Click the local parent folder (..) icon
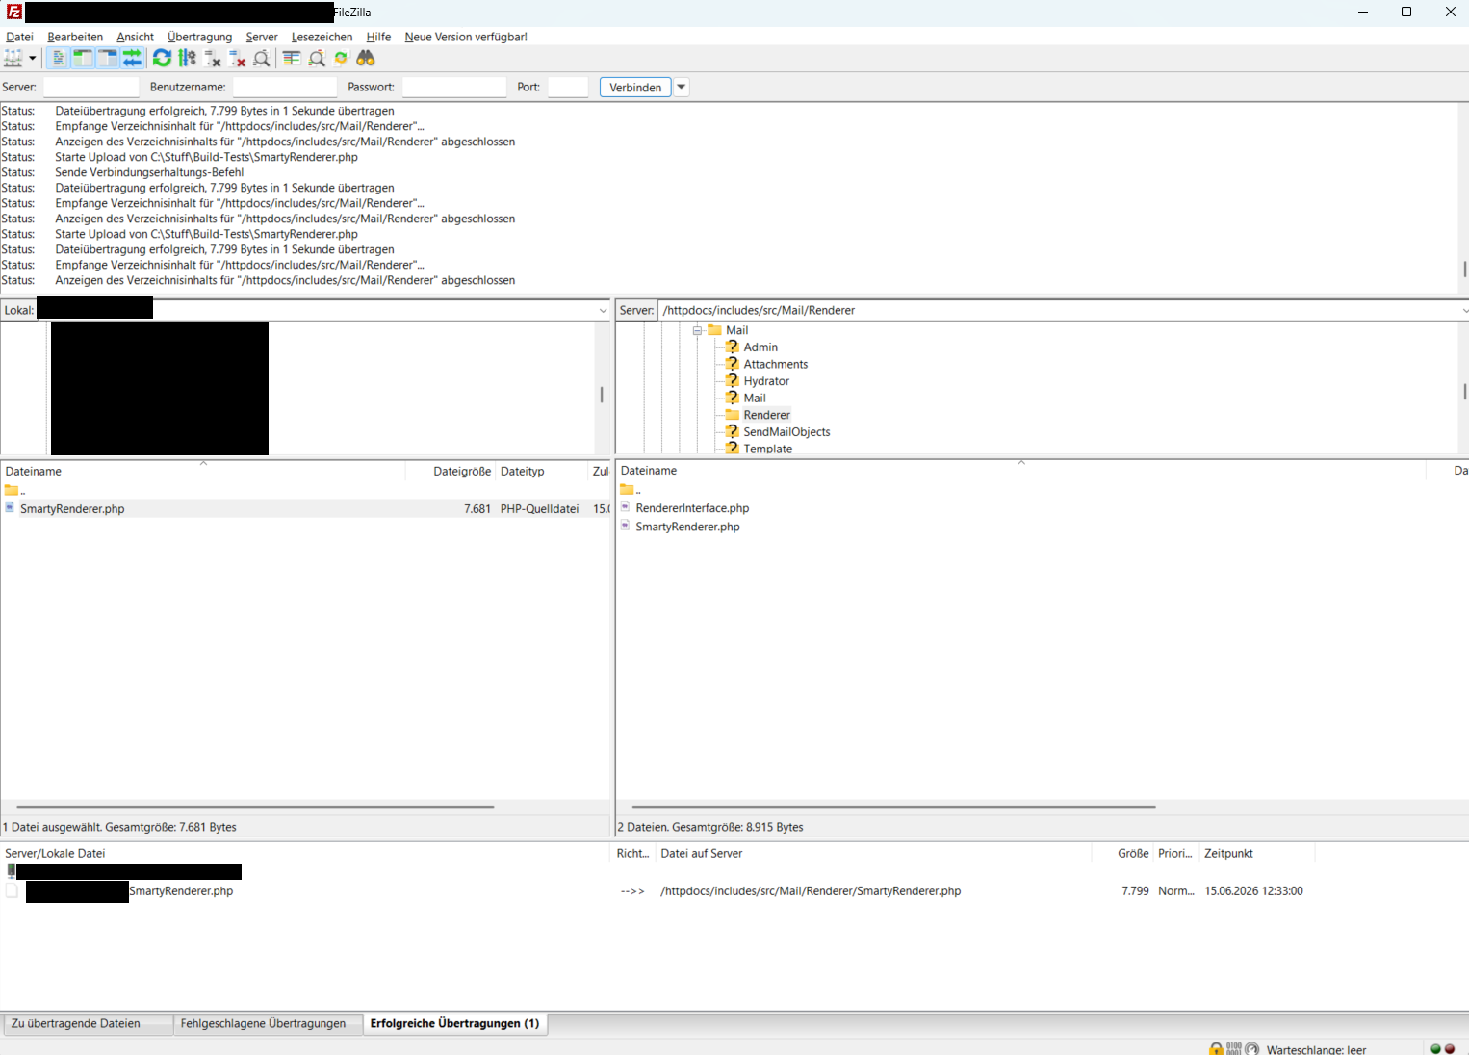Viewport: 1469px width, 1055px height. tap(12, 490)
